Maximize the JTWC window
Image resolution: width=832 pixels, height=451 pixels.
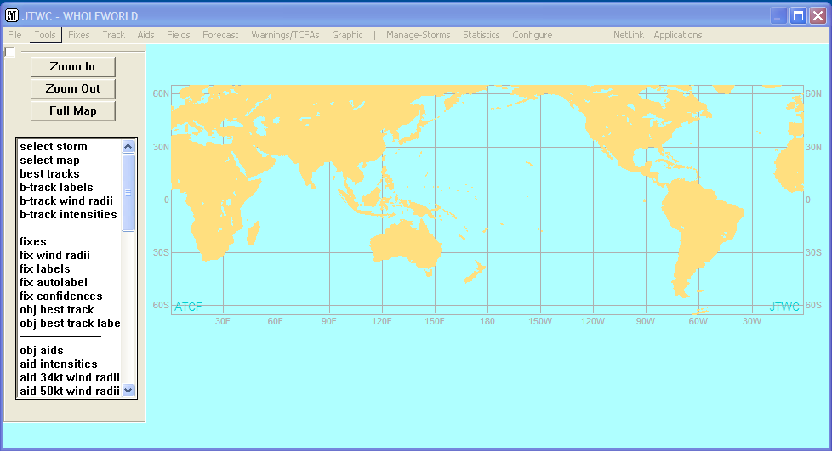798,16
